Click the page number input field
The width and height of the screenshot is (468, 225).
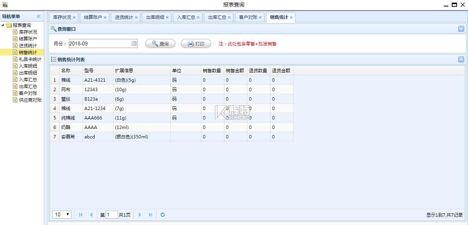[112, 215]
